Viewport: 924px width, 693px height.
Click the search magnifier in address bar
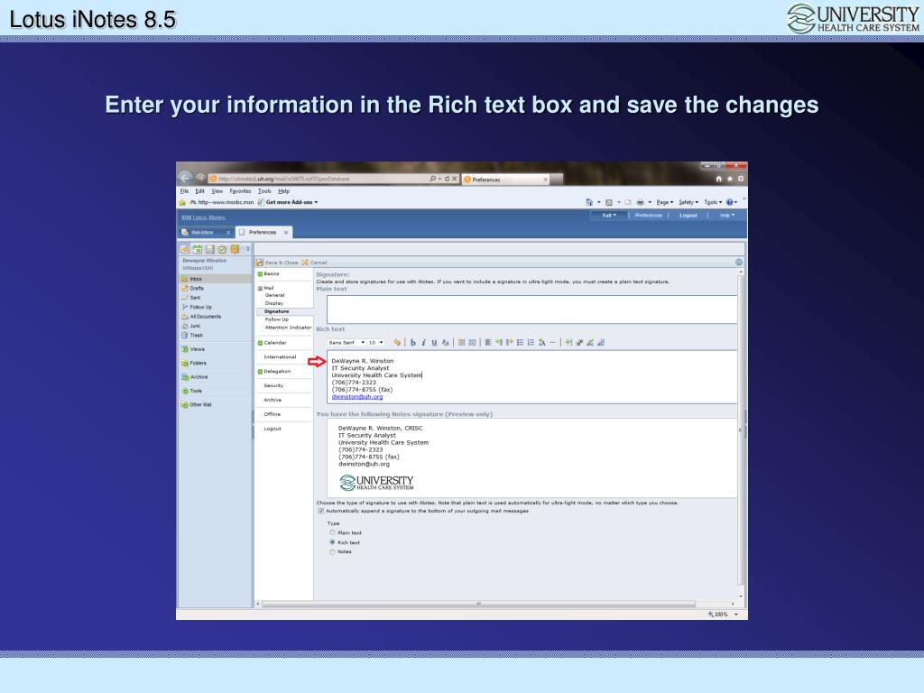432,179
